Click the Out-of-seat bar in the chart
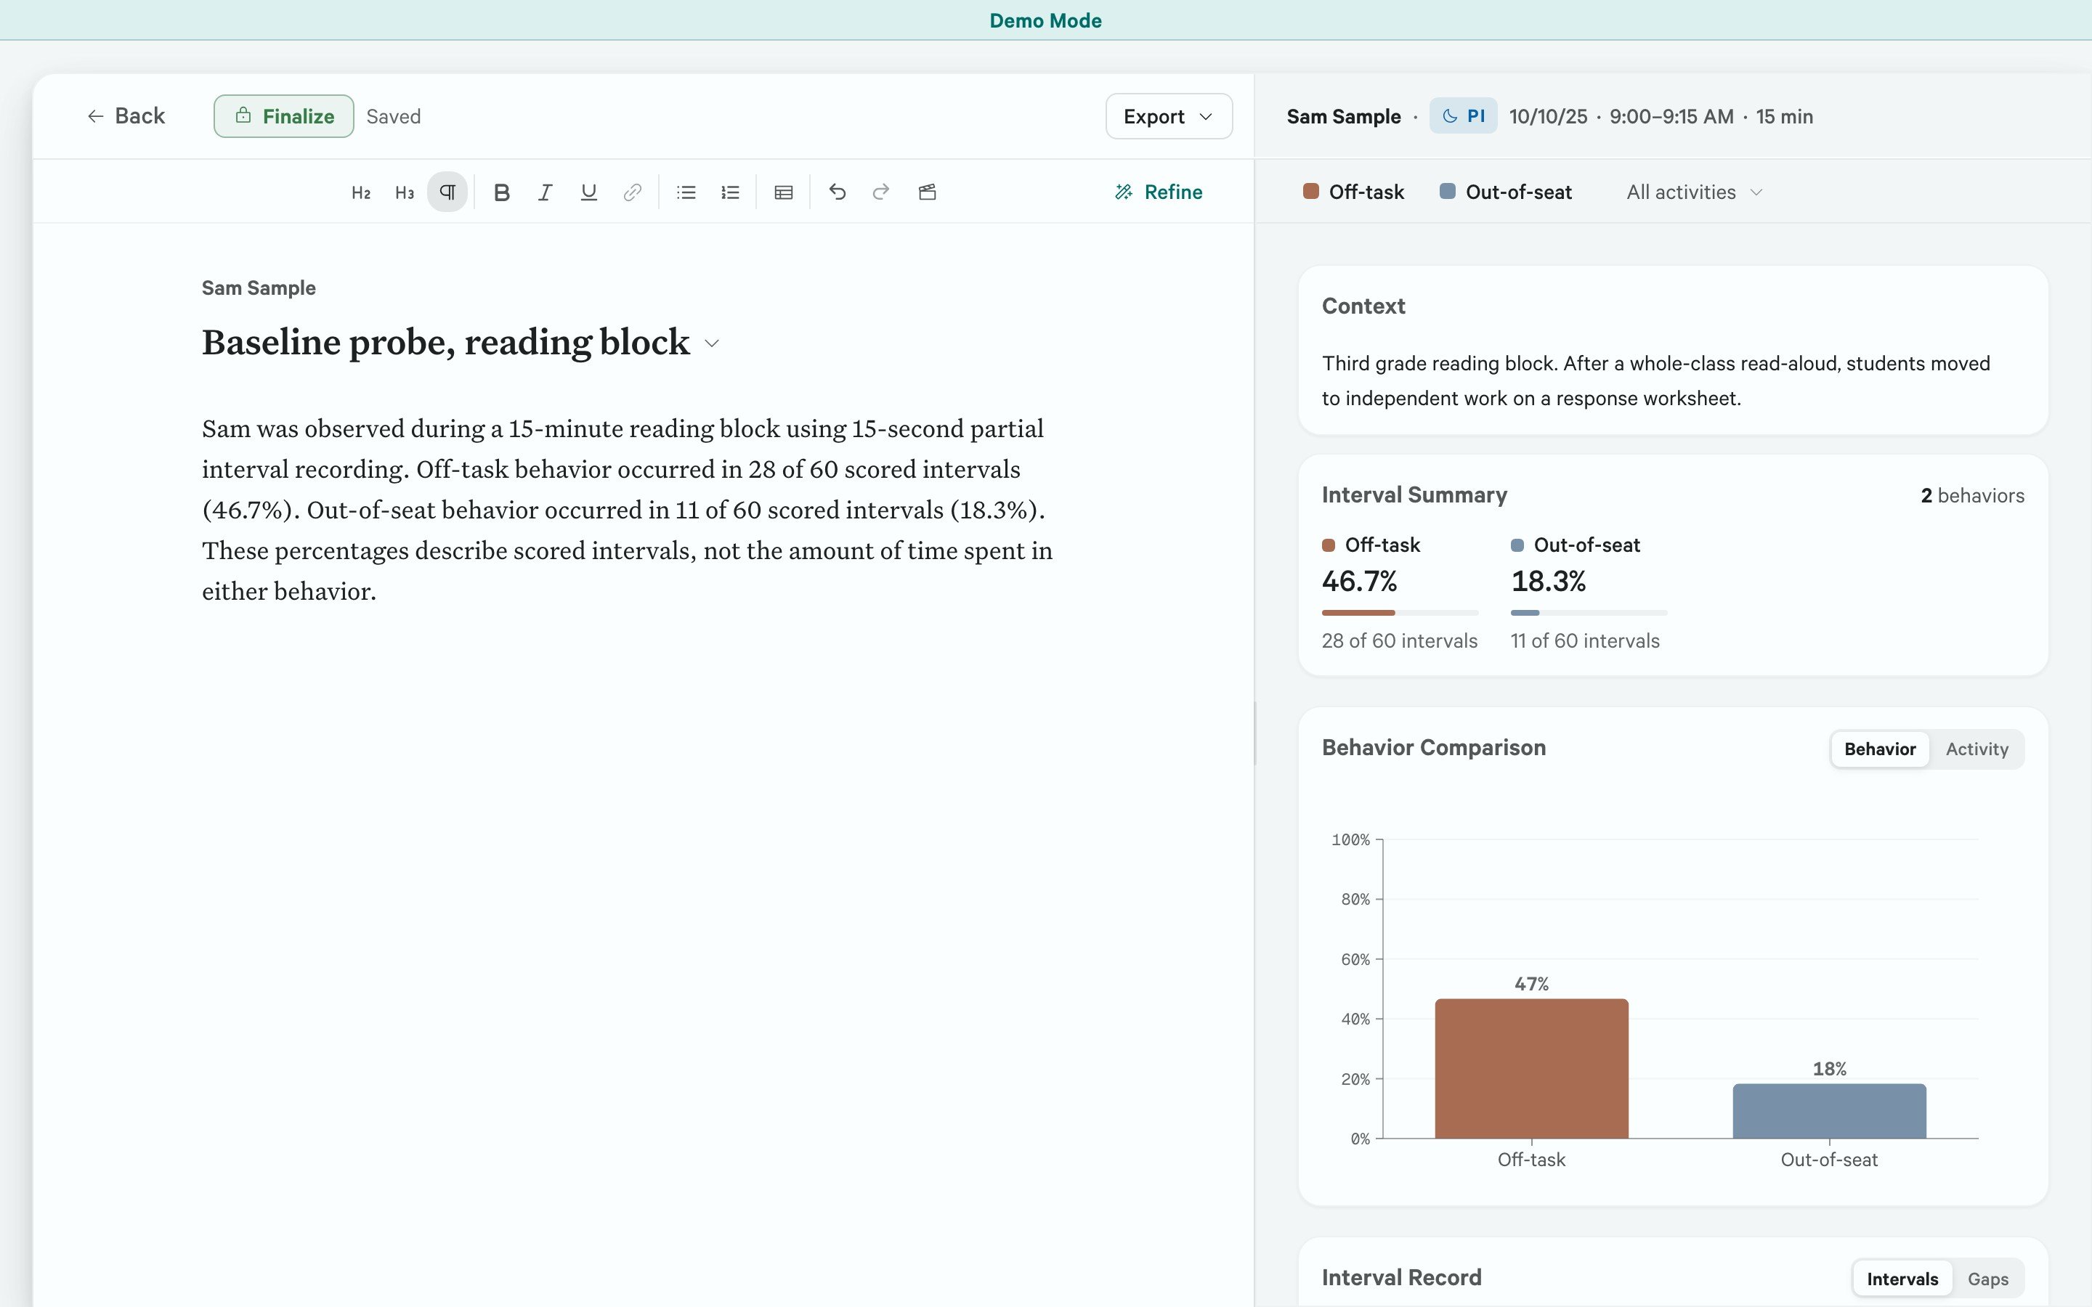 [x=1829, y=1111]
